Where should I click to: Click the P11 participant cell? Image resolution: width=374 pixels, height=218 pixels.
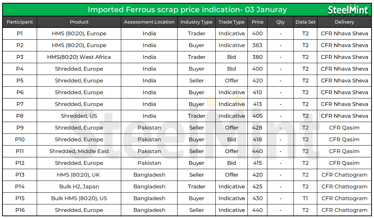20,151
